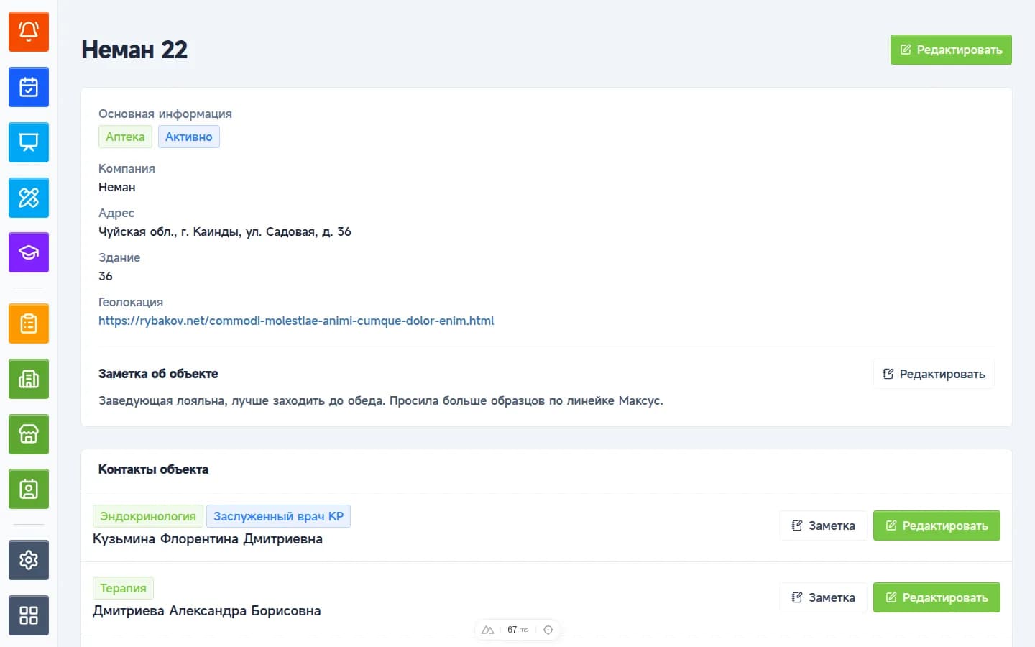The height and width of the screenshot is (647, 1035).
Task: Click the Заметка об объекте heading
Action: click(158, 374)
